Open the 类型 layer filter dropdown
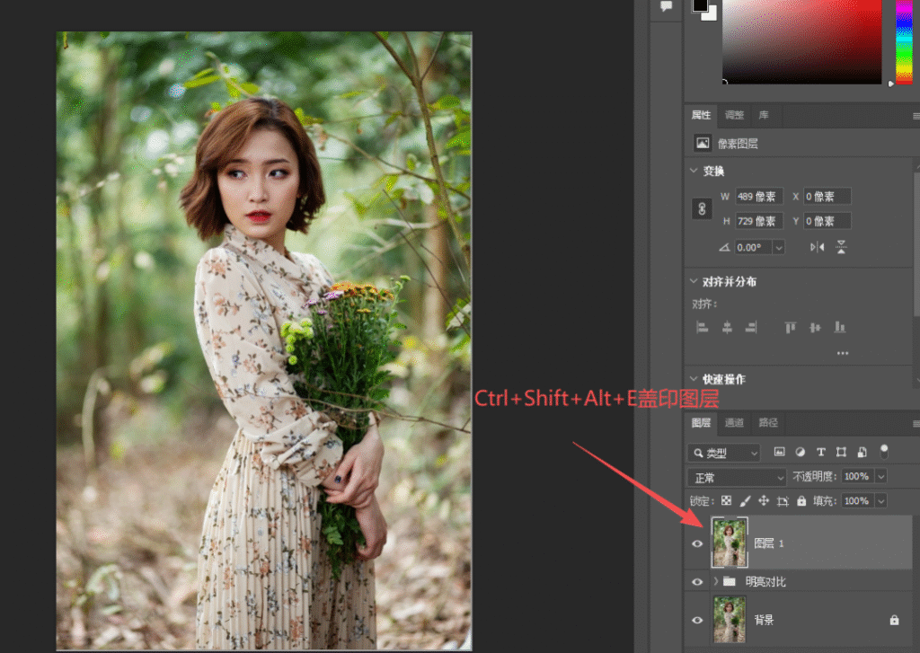Viewport: 920px width, 653px height. (724, 453)
